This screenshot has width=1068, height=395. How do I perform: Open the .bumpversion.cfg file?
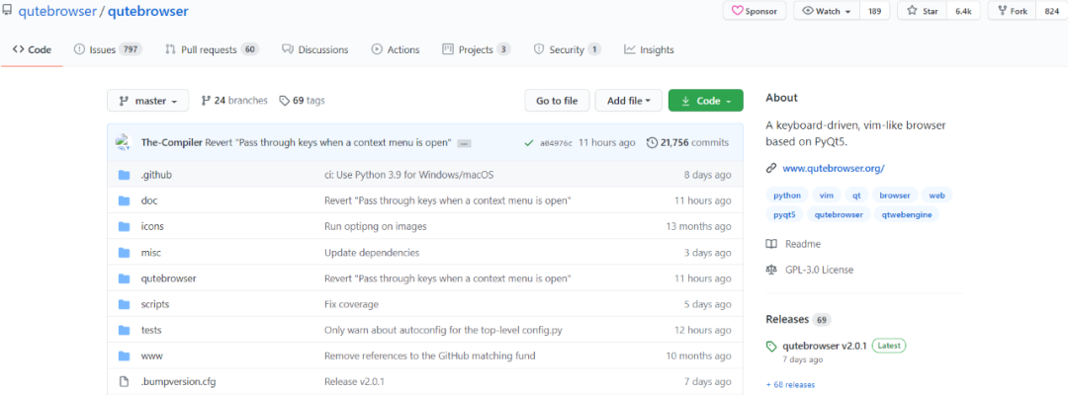click(178, 381)
